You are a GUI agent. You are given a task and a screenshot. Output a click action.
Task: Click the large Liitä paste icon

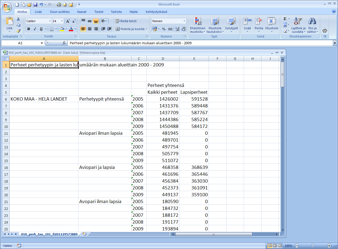tap(9, 21)
